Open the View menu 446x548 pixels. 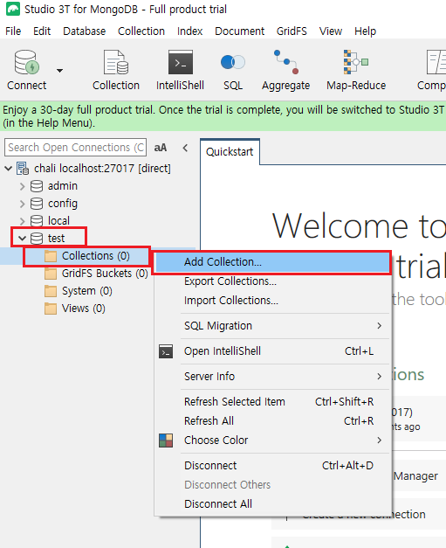(x=331, y=31)
